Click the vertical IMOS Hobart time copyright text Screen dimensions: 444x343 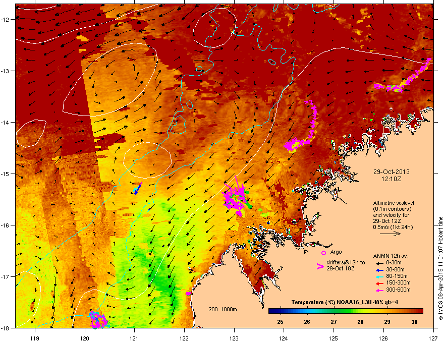pos(440,268)
